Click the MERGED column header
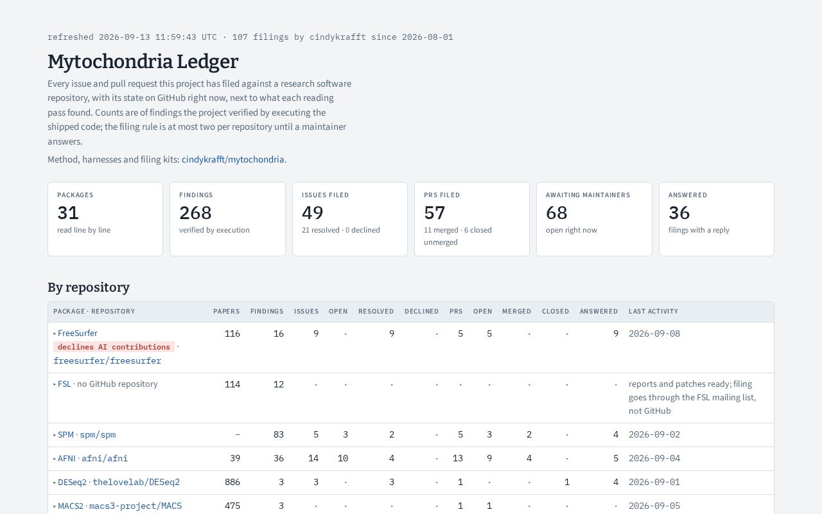The height and width of the screenshot is (514, 822). [x=517, y=312]
